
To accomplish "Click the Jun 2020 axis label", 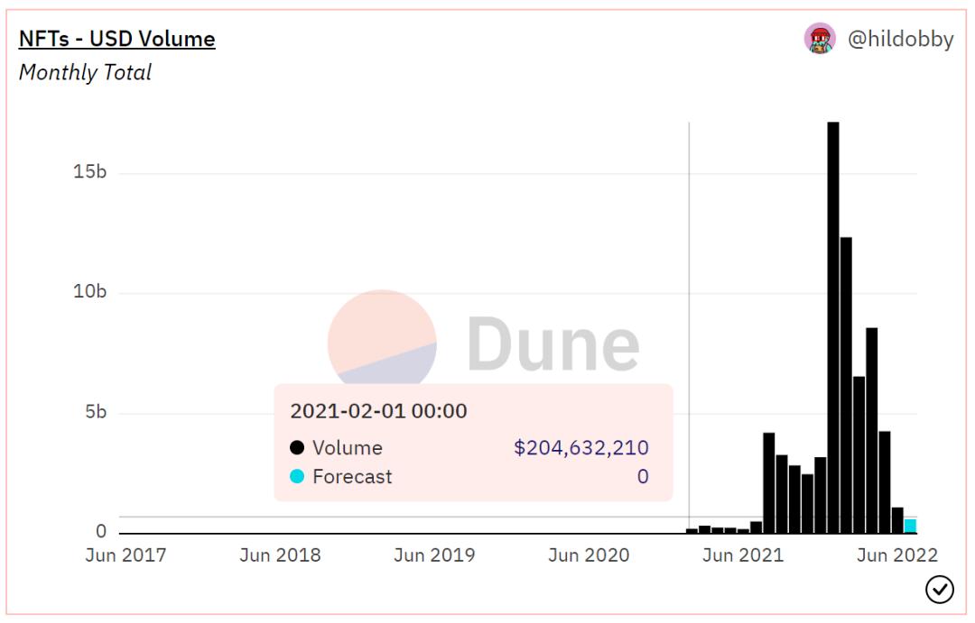I will (589, 555).
